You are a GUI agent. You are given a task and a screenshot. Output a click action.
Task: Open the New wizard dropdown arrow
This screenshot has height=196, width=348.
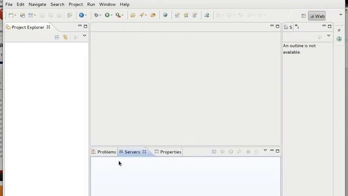coord(15,15)
